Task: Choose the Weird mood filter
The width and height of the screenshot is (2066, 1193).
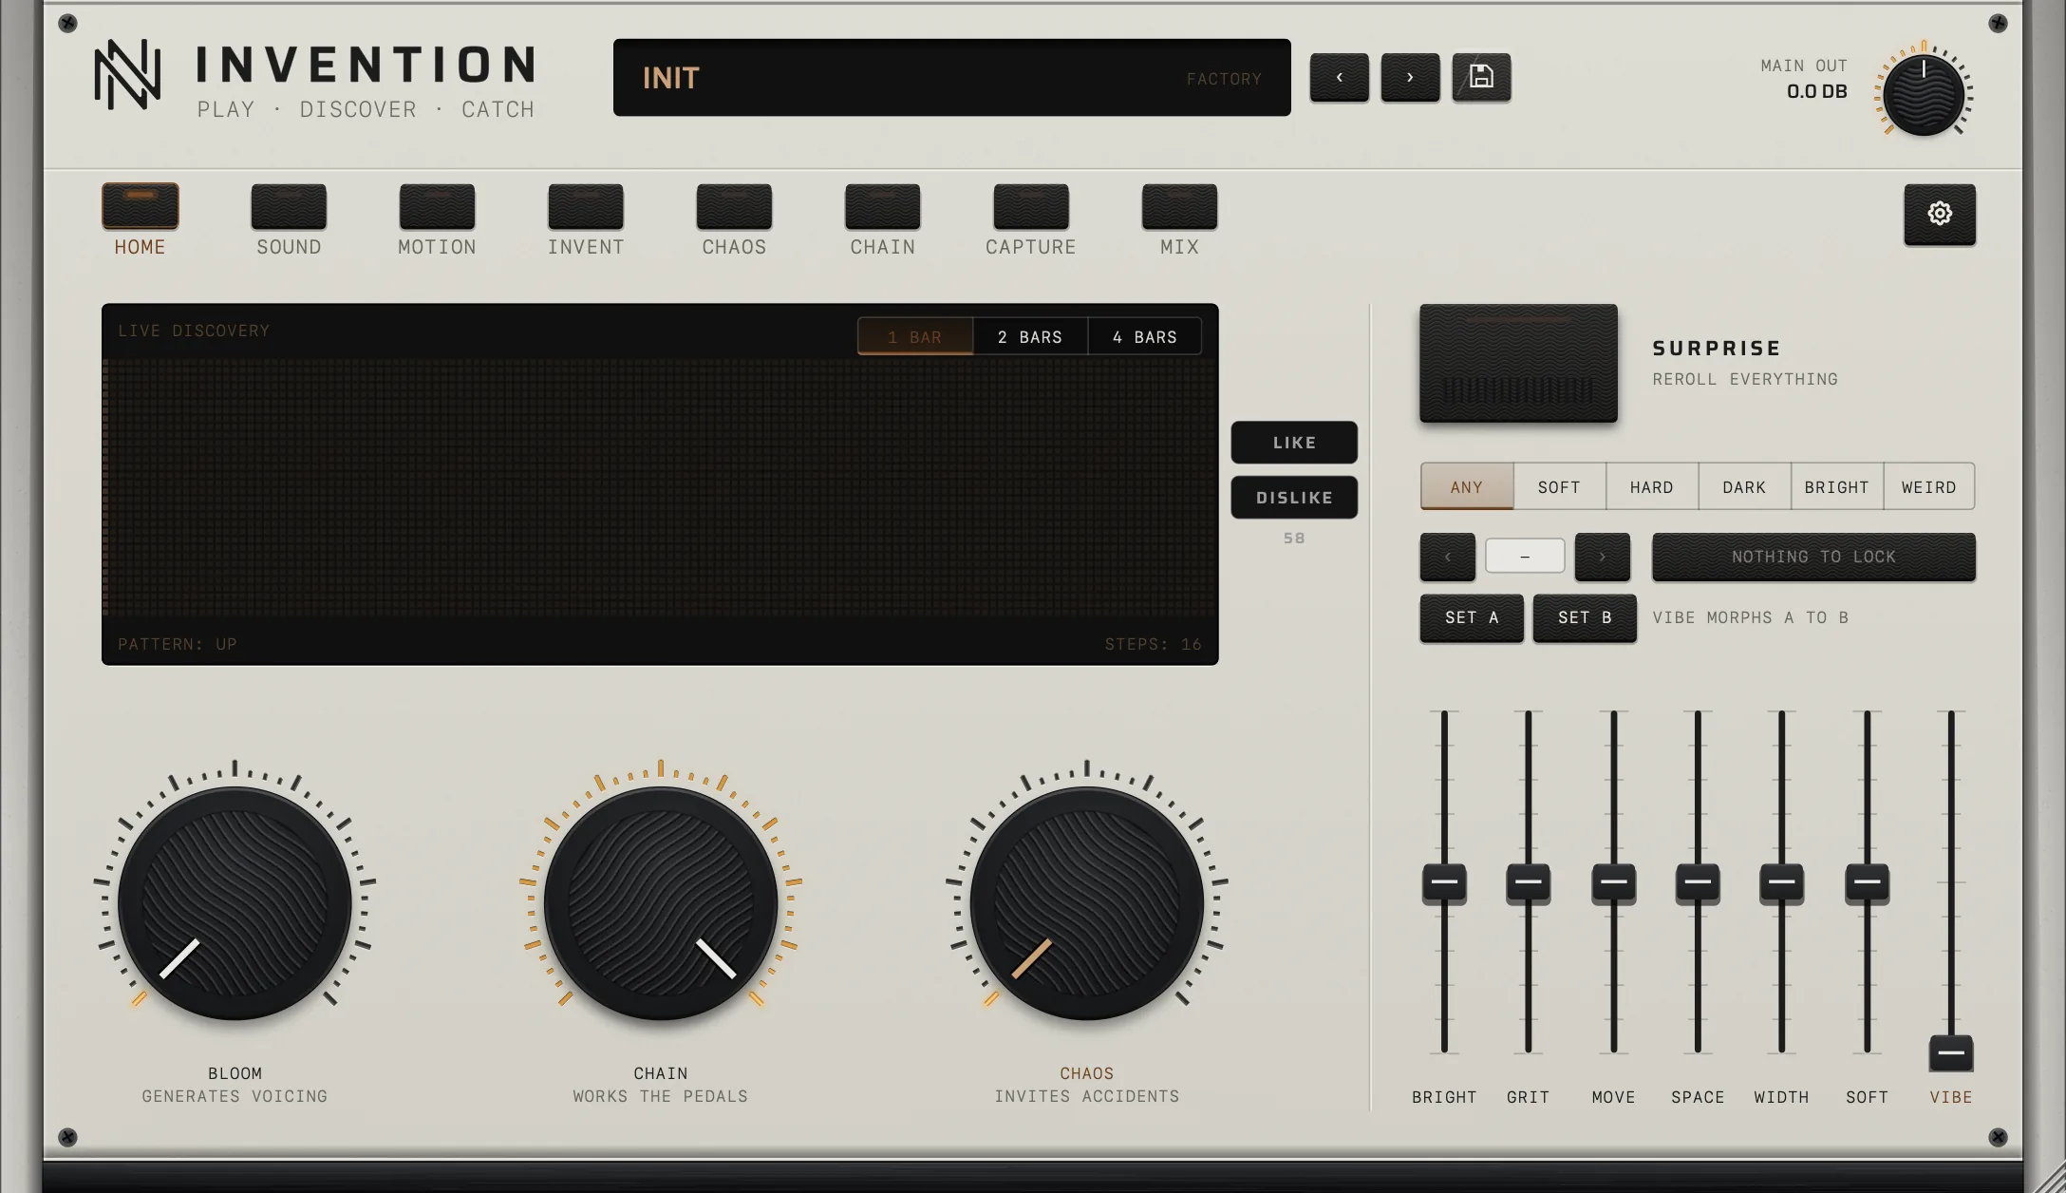Action: [1929, 487]
